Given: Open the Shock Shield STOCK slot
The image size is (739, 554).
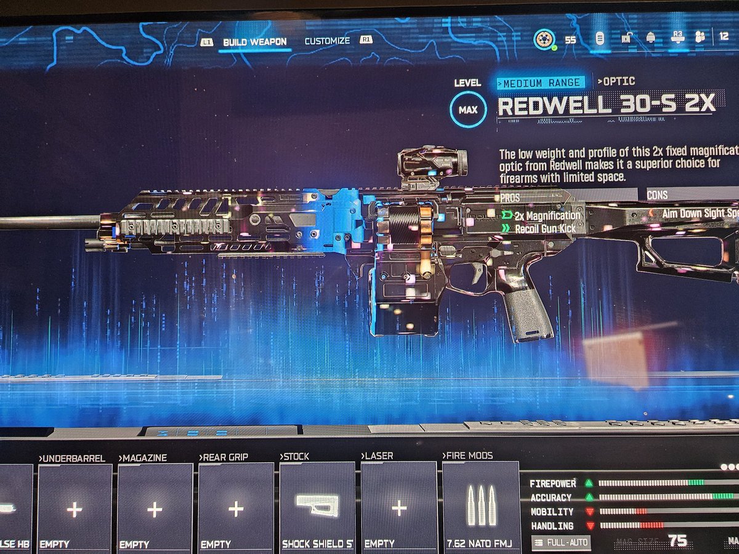Looking at the screenshot, I should click(317, 507).
